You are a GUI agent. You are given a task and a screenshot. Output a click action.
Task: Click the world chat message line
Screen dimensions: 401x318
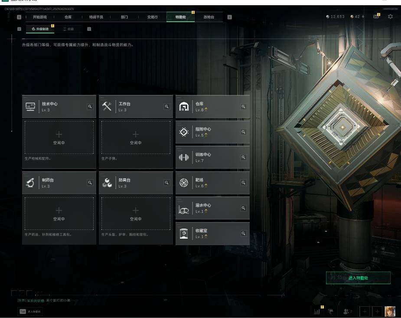(44, 300)
